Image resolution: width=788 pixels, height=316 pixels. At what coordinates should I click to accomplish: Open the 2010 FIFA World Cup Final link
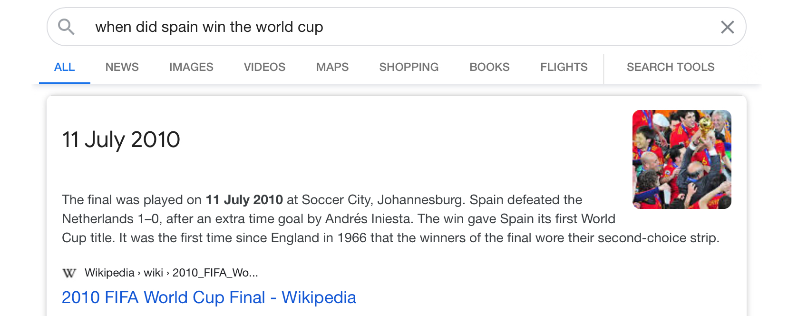pyautogui.click(x=209, y=297)
